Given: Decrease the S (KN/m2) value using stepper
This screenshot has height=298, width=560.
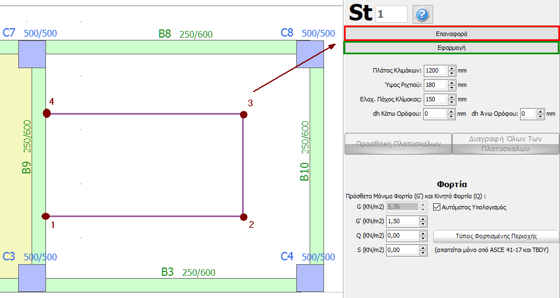Looking at the screenshot, I should click(x=424, y=253).
